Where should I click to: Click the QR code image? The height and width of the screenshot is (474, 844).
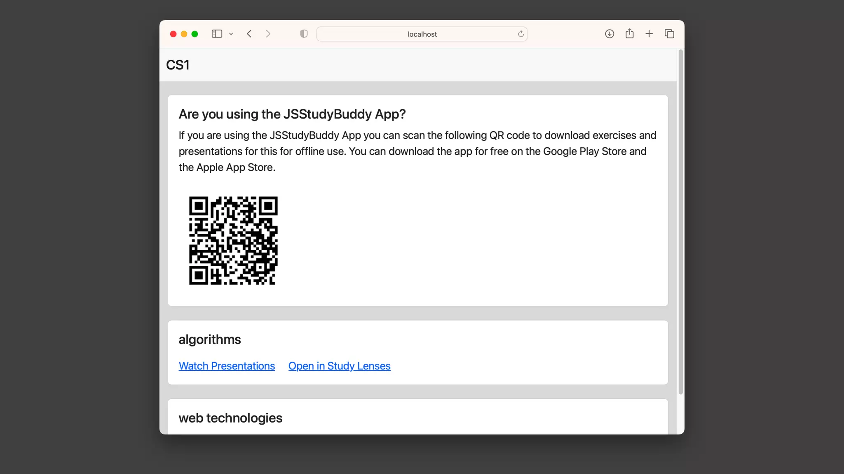click(233, 241)
